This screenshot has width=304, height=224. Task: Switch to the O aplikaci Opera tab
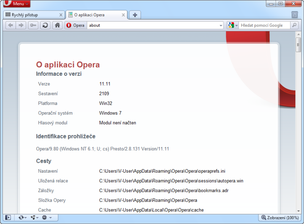pyautogui.click(x=97, y=15)
